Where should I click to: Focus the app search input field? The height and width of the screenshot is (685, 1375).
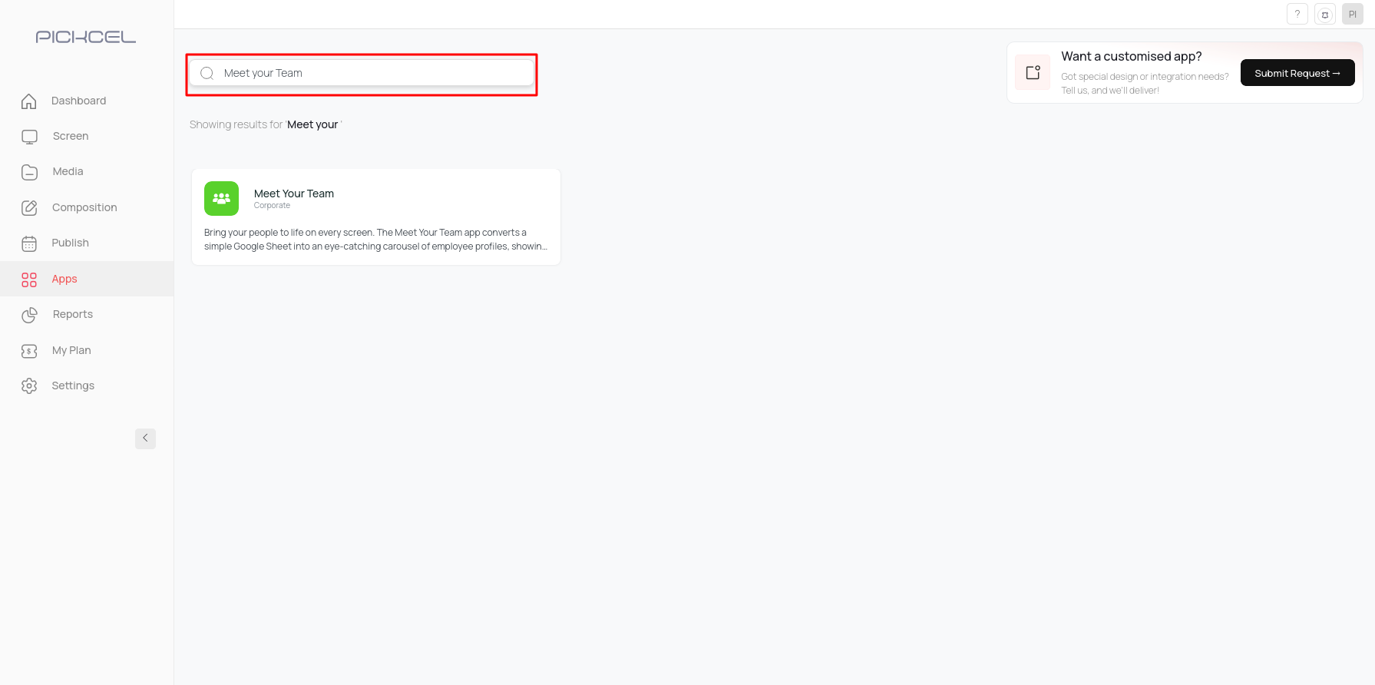click(369, 73)
